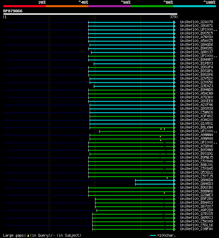
Task: Select the UniRef100_A7Q3K0 label
Action: [196, 97]
